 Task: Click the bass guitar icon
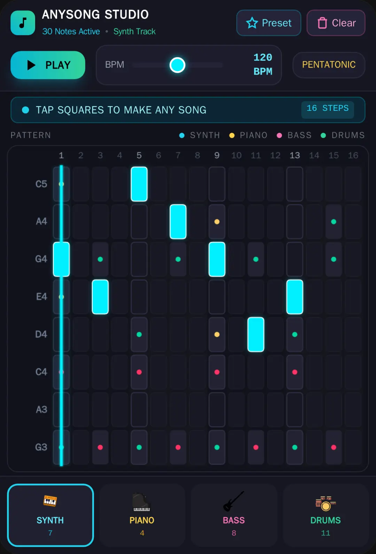pos(234,501)
